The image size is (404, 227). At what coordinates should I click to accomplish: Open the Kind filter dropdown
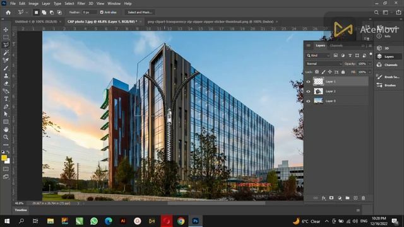point(318,55)
